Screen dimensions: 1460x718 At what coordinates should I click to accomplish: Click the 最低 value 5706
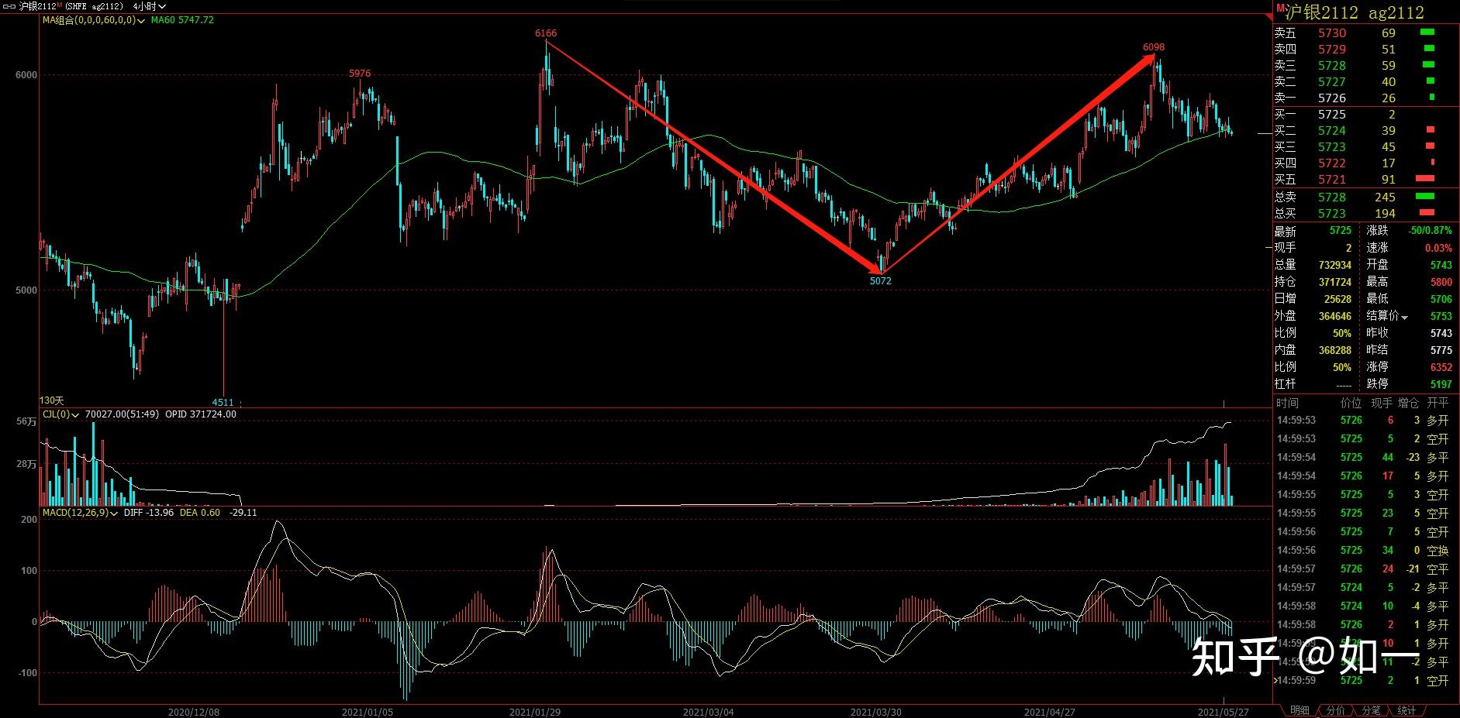[x=1441, y=299]
